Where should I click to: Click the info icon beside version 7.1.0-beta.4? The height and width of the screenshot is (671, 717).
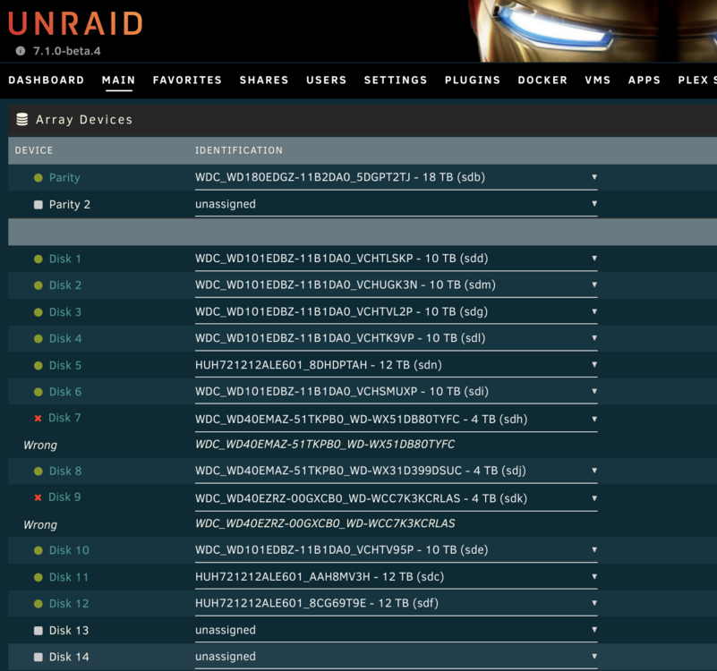[21, 51]
